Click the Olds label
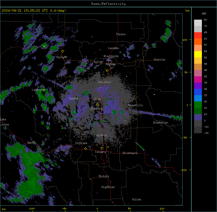 pos(98,99)
